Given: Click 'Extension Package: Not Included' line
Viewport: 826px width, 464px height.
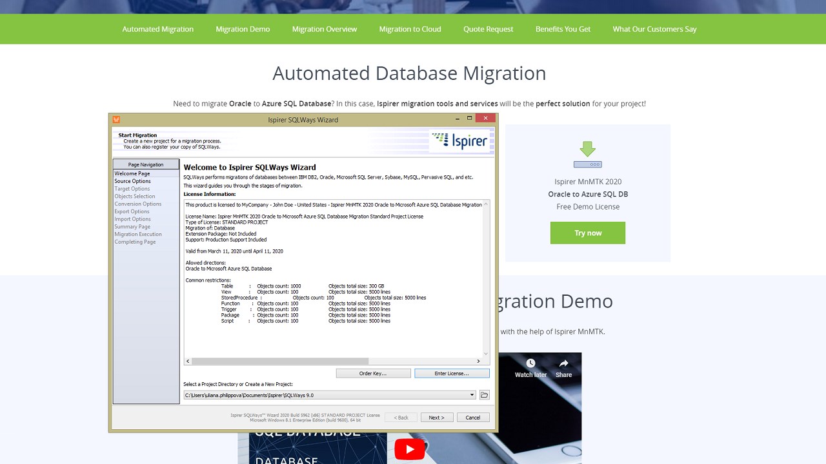Looking at the screenshot, I should [x=221, y=234].
